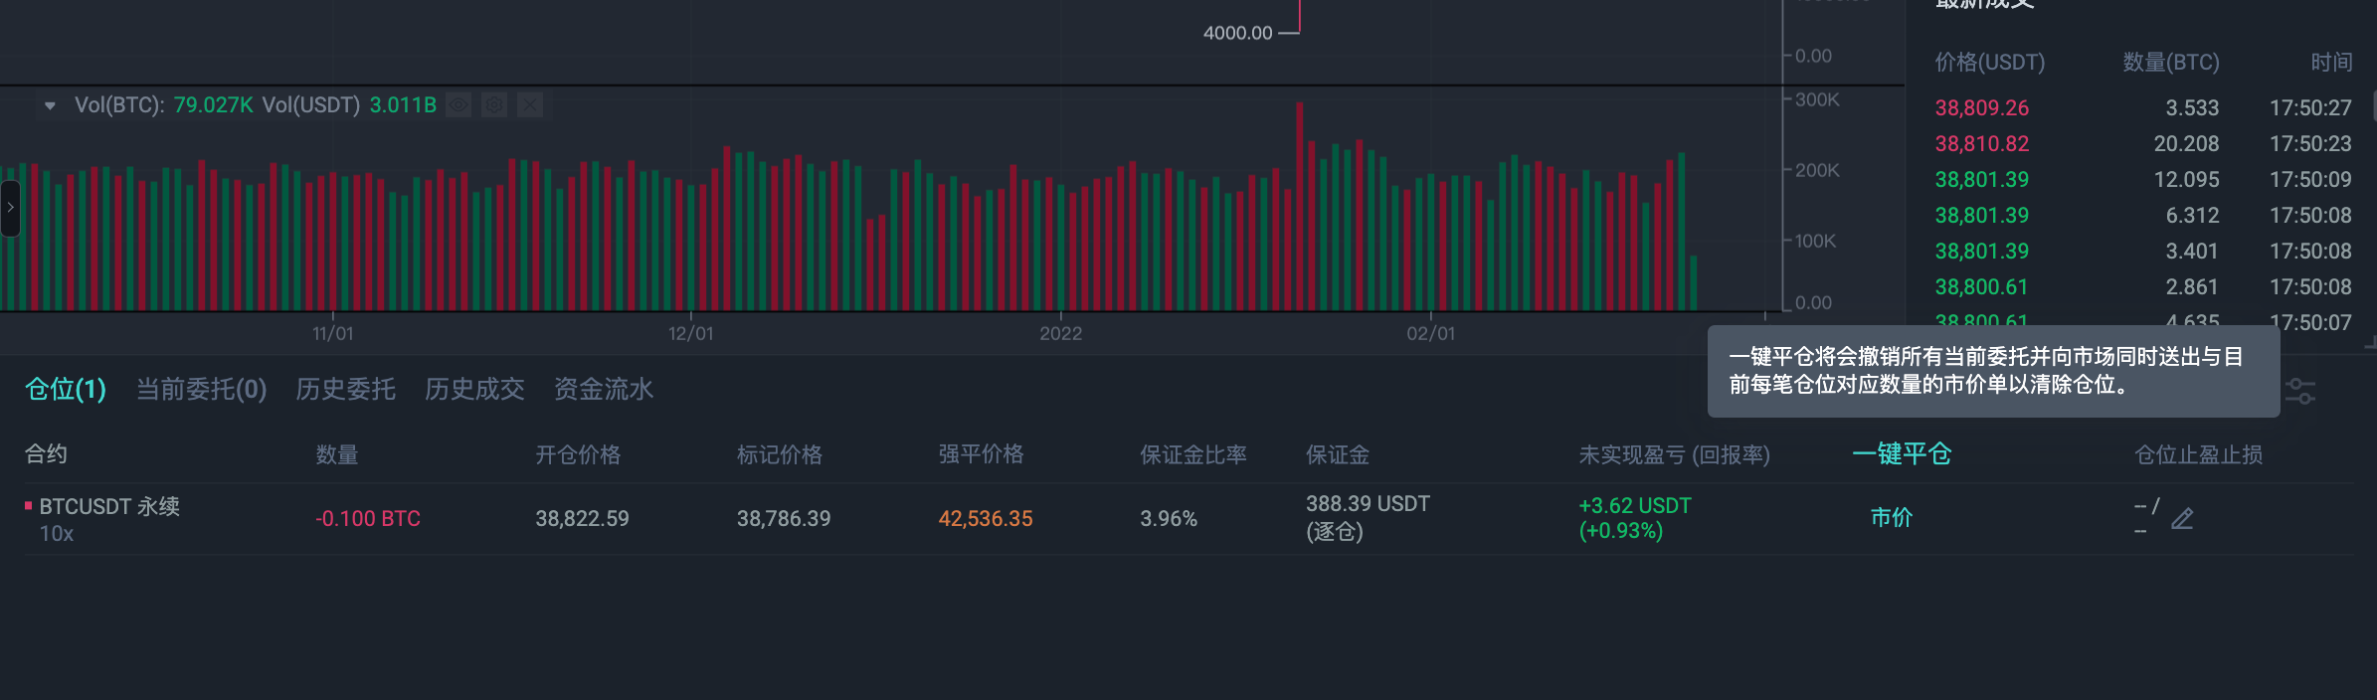The height and width of the screenshot is (700, 2377).
Task: Edit position take-profit stop-loss pencil icon
Action: pyautogui.click(x=2182, y=519)
